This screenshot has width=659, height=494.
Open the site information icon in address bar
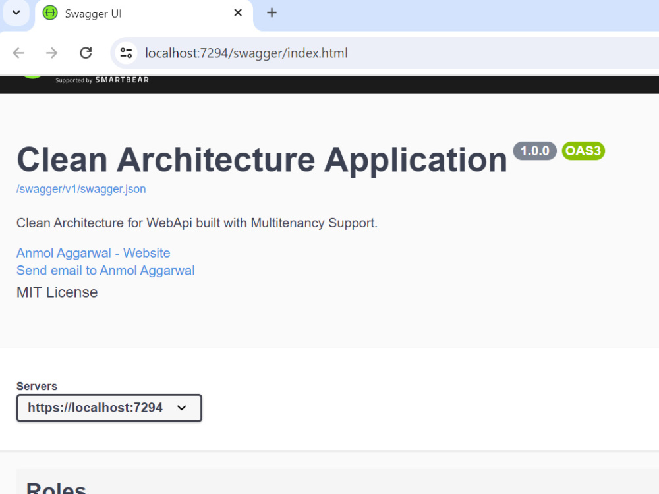126,53
